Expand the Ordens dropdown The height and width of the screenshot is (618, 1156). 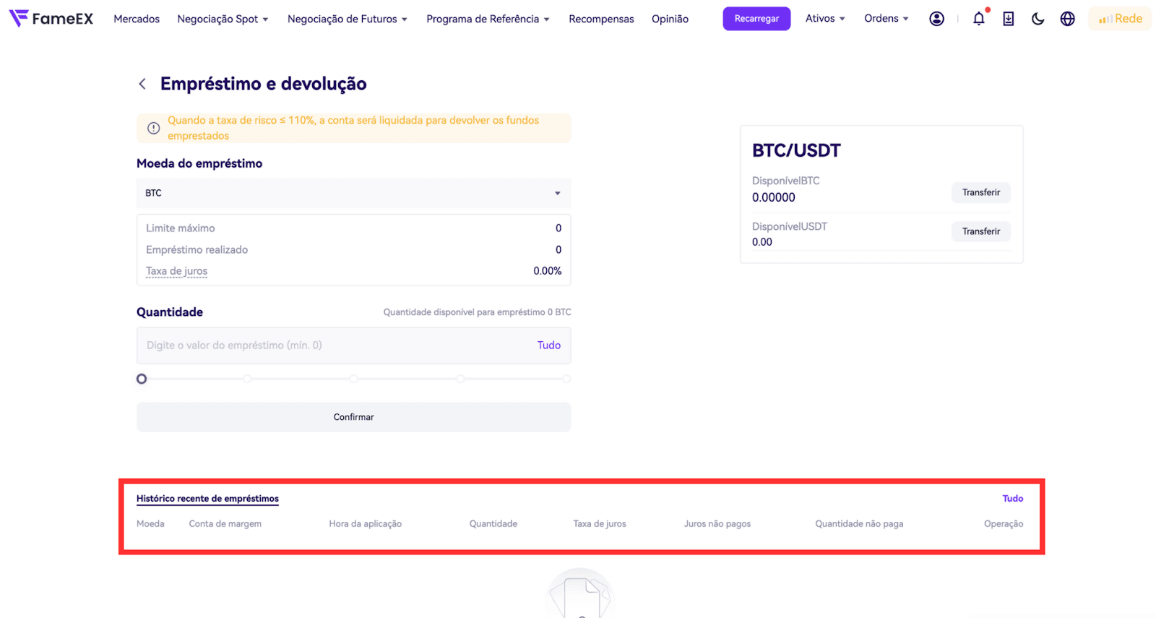click(886, 19)
